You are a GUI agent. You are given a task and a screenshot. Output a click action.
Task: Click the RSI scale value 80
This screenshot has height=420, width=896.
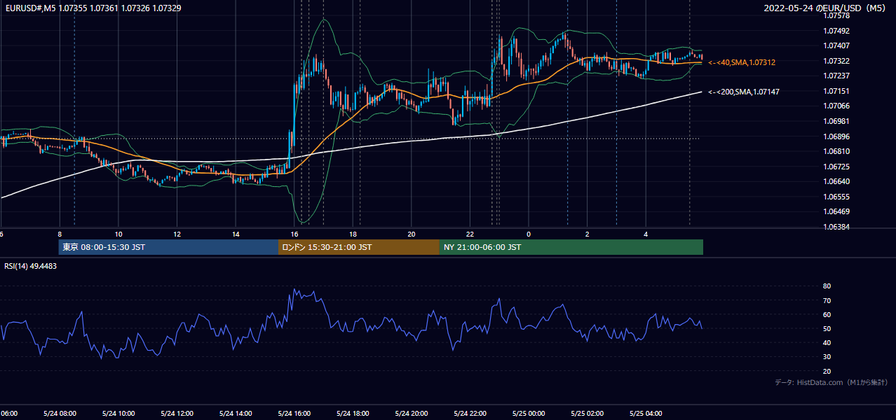[x=827, y=286]
